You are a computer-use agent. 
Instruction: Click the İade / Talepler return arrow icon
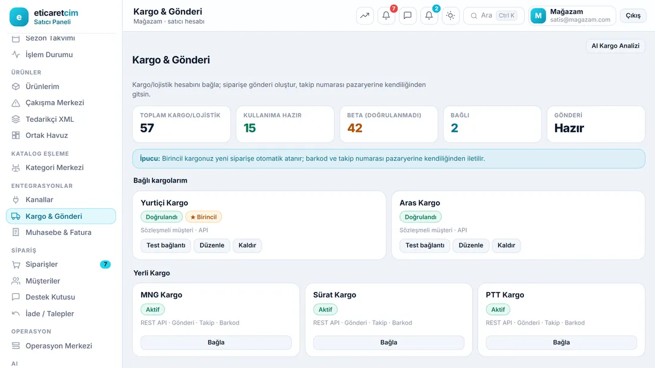[x=16, y=314]
